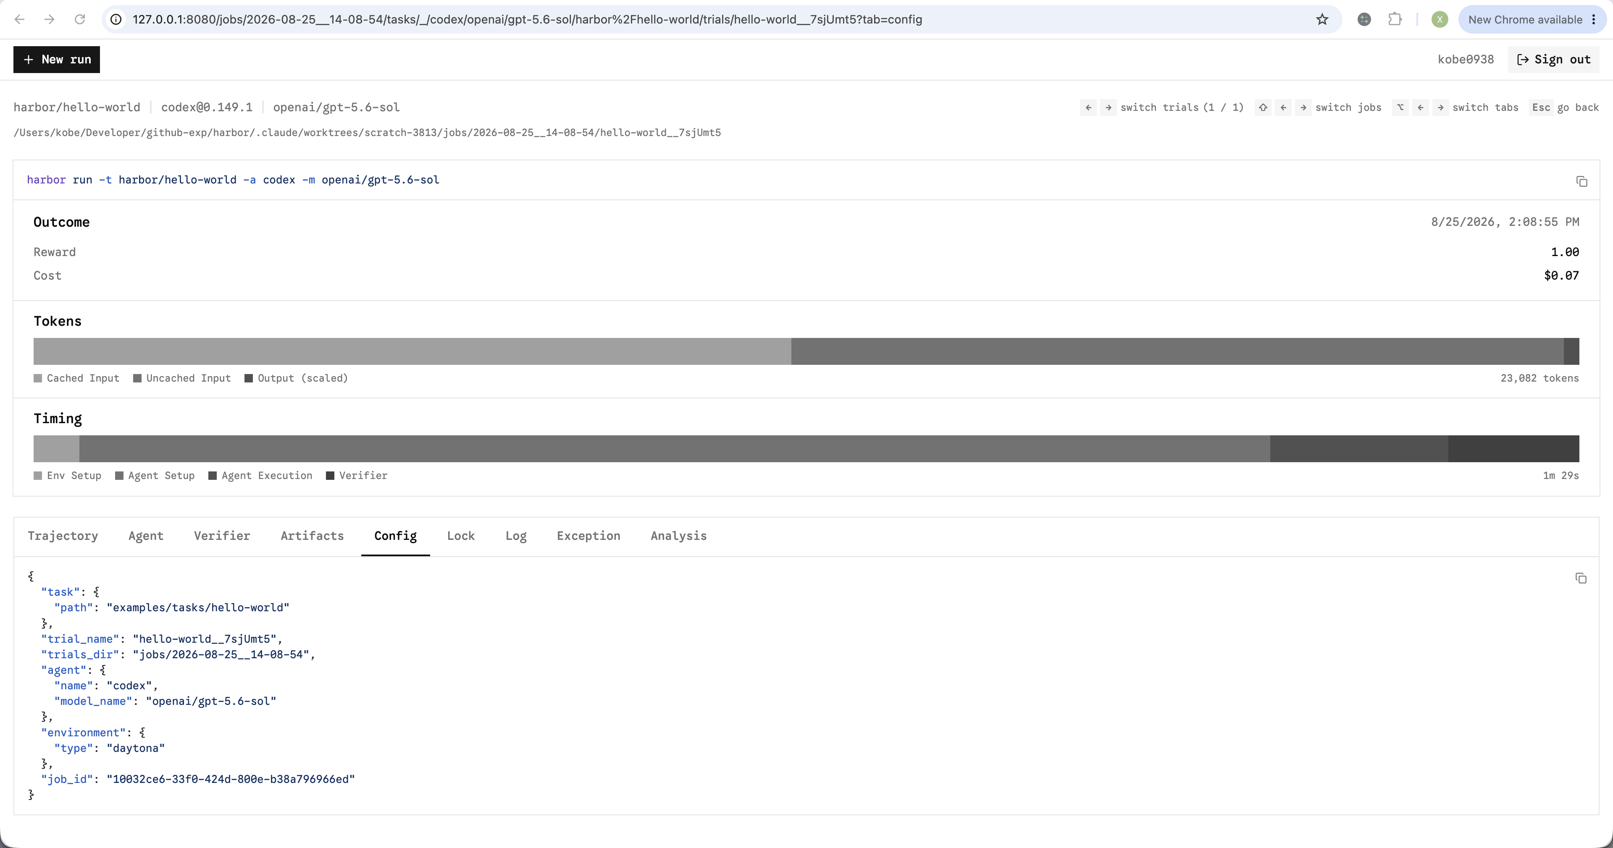Click the Cost value $0.07
Image resolution: width=1613 pixels, height=848 pixels.
tap(1561, 276)
